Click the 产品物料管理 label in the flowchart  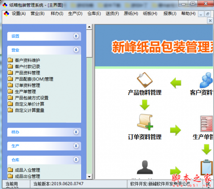145,93
